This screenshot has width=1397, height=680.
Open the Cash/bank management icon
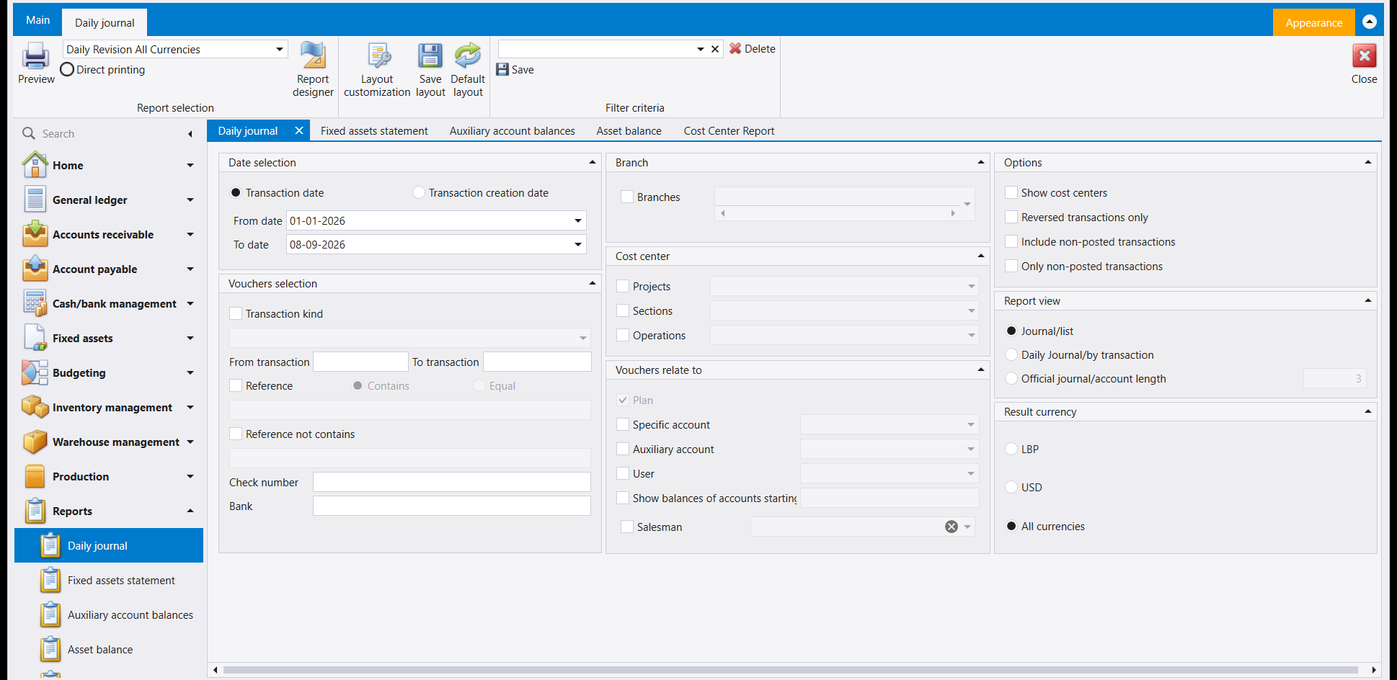click(x=35, y=303)
